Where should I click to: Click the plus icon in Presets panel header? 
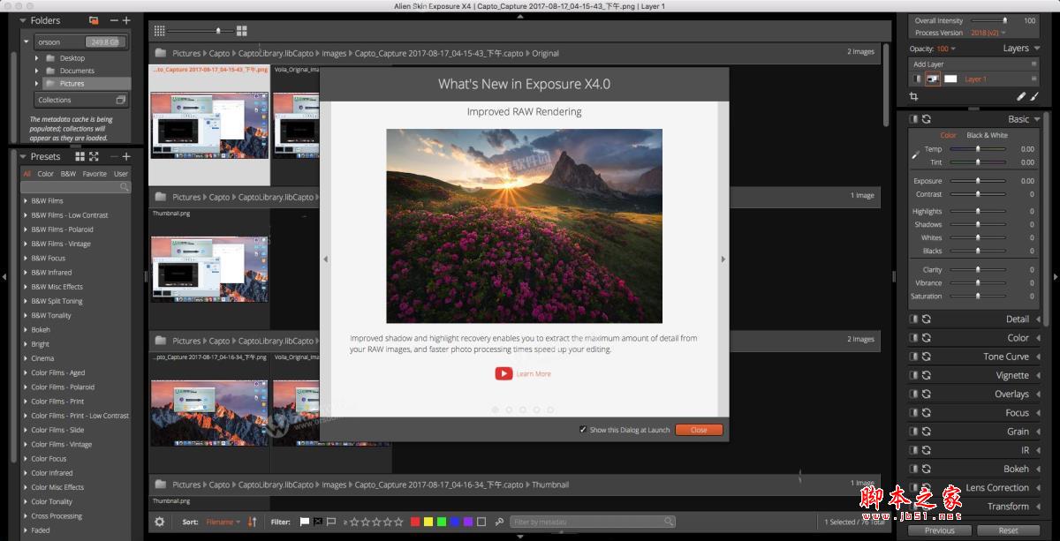[x=126, y=156]
